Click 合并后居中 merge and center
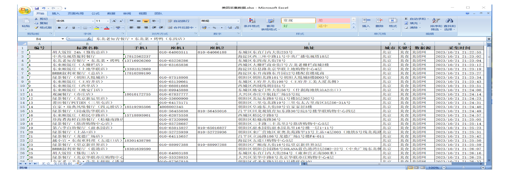 [x=181, y=28]
